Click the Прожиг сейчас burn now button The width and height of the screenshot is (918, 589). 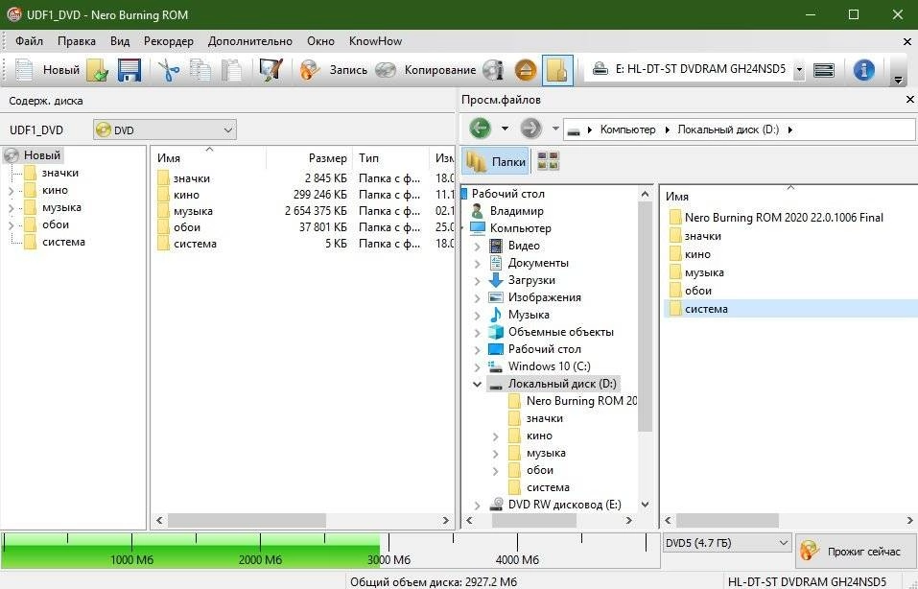854,551
